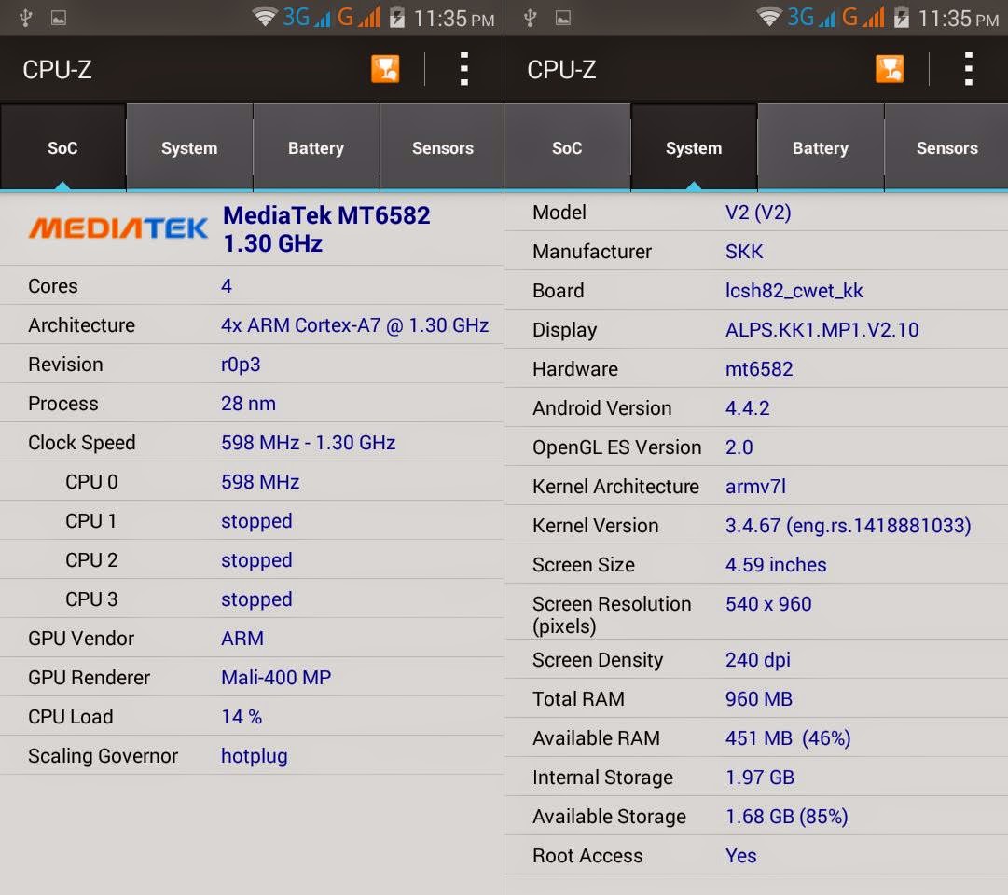Tap Hardware value mt6582

tap(759, 369)
